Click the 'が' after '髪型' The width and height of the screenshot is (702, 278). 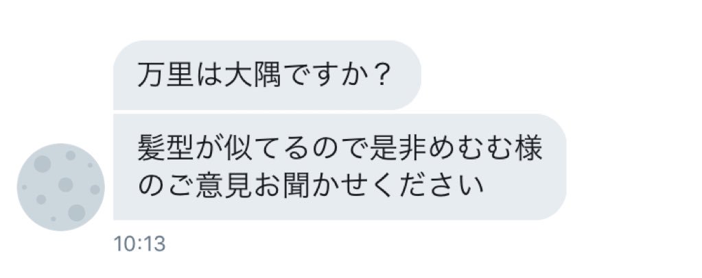tap(209, 149)
